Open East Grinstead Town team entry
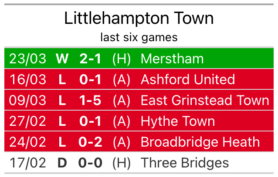 tap(205, 100)
